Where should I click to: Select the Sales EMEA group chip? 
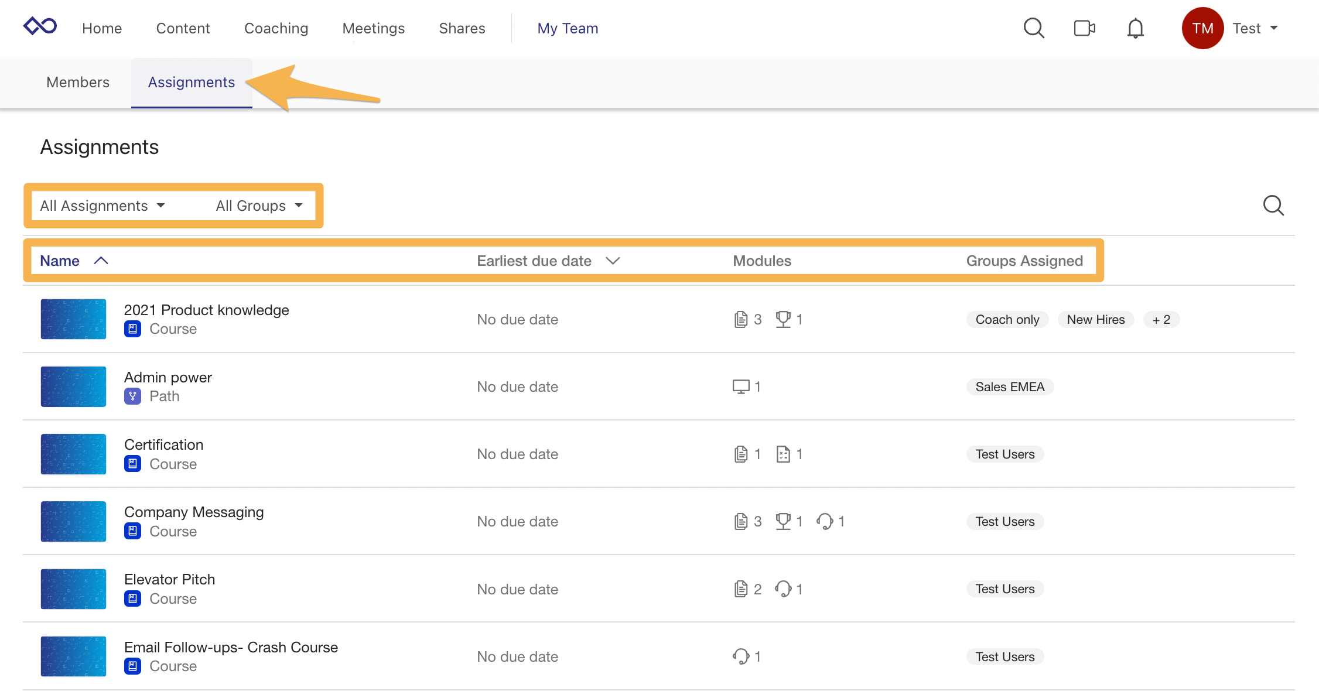1009,386
